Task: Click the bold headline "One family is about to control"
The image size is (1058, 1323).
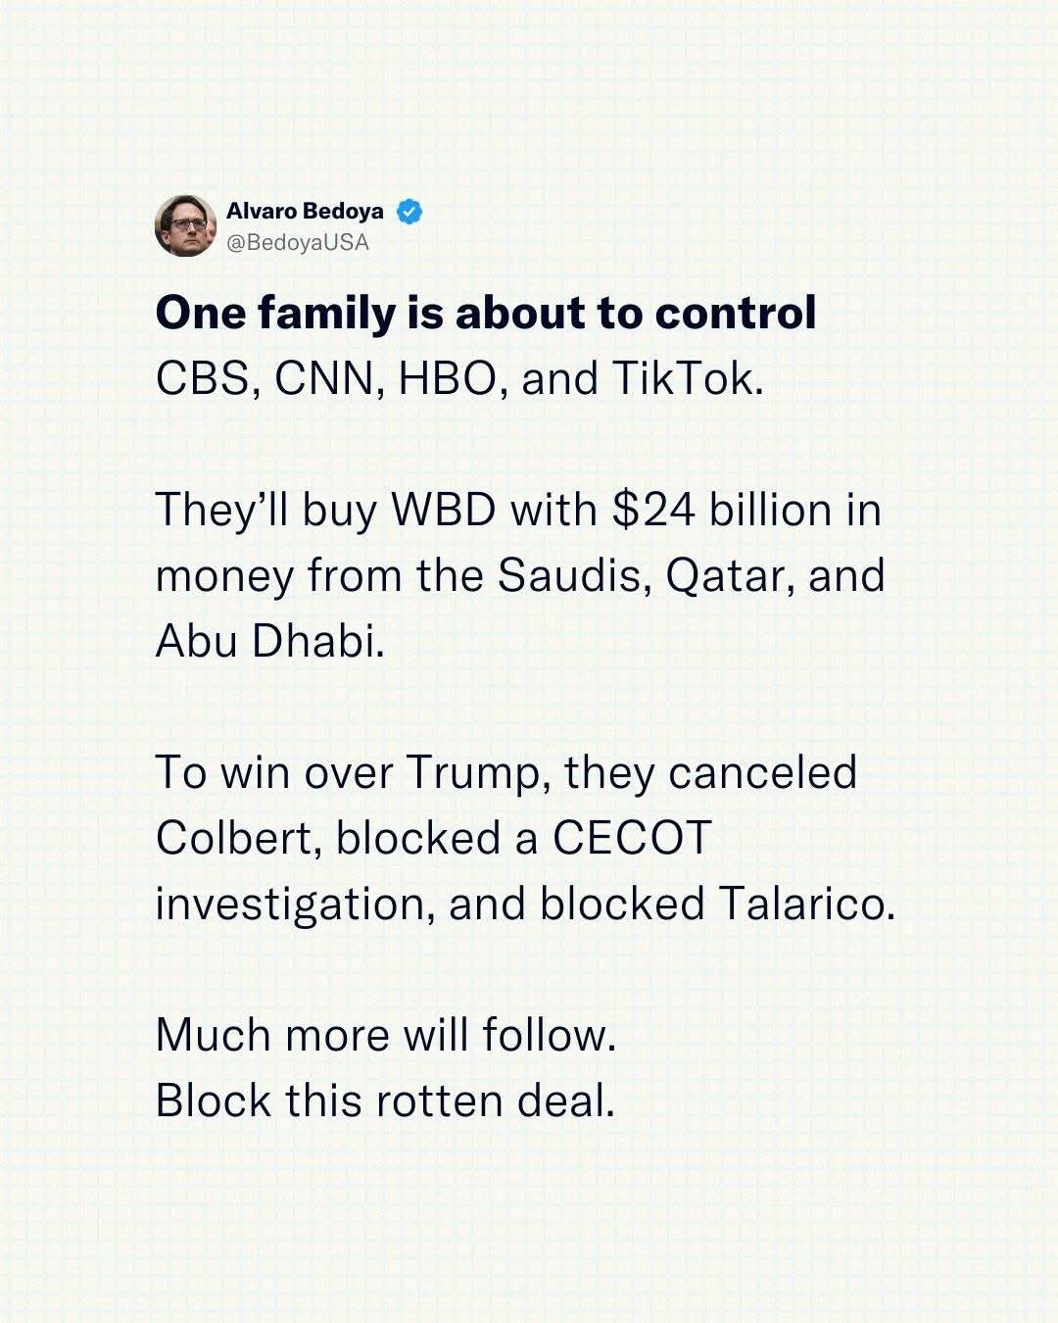Action: pyautogui.click(x=486, y=313)
